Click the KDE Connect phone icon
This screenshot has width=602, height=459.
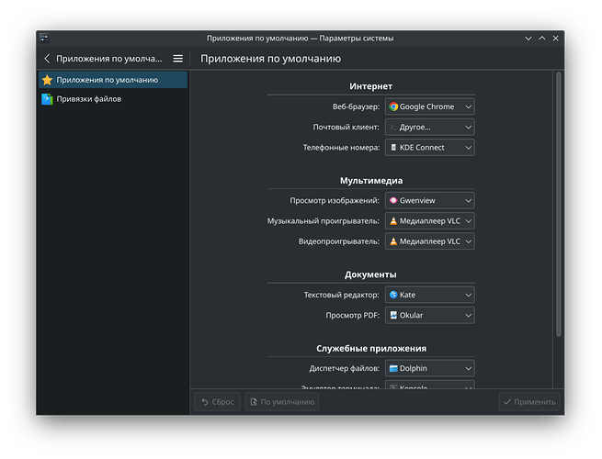393,148
